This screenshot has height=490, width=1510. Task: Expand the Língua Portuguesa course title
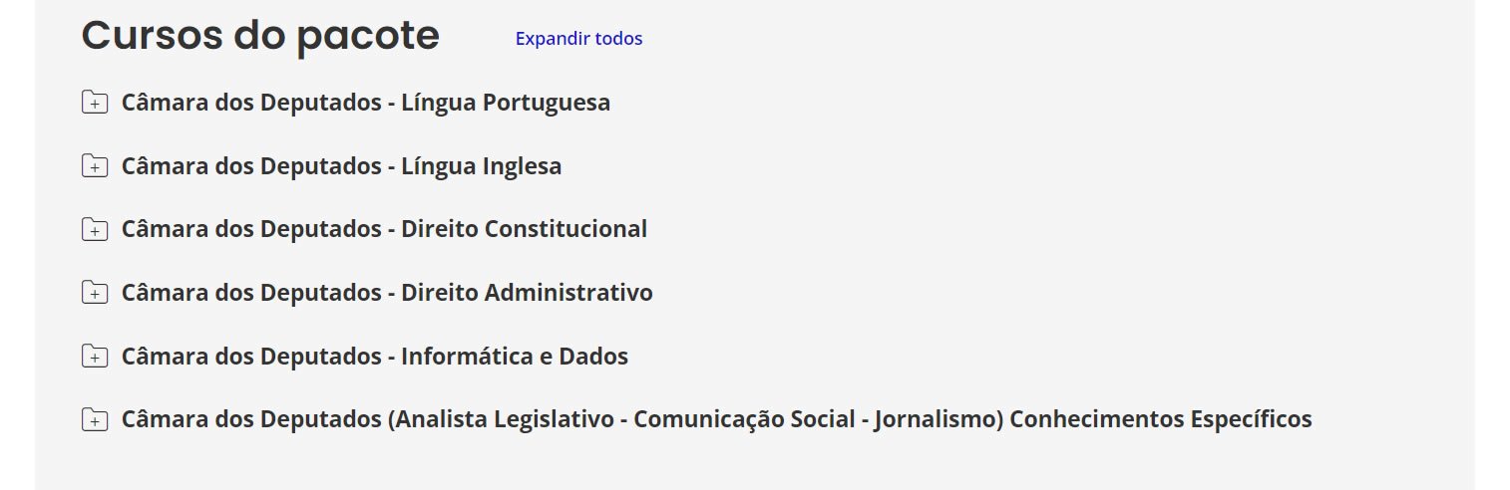365,103
